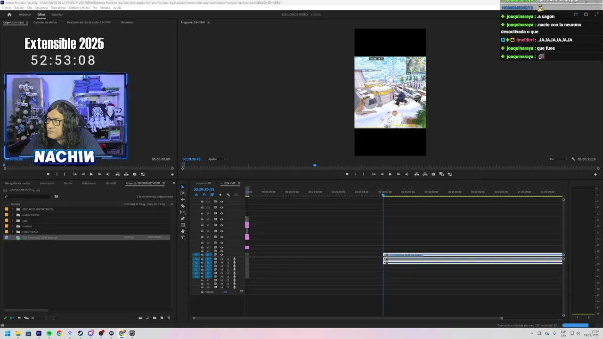
Task: Select the Slip tool
Action: point(183,212)
